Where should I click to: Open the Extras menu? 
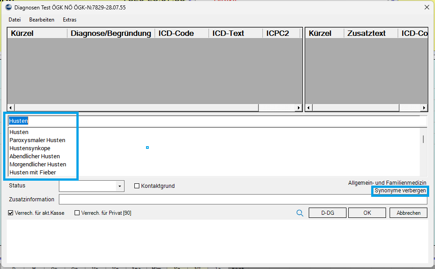click(70, 20)
